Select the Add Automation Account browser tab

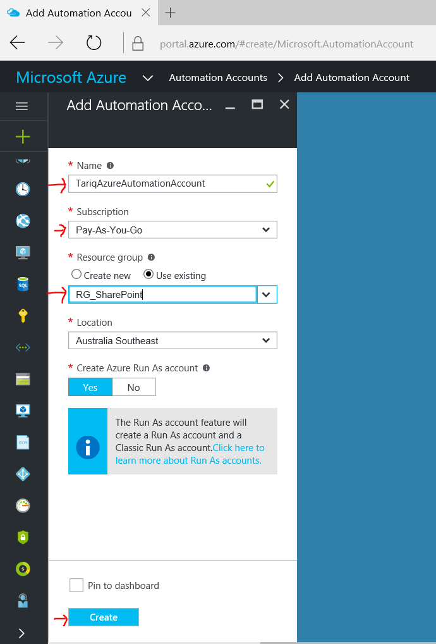(79, 13)
